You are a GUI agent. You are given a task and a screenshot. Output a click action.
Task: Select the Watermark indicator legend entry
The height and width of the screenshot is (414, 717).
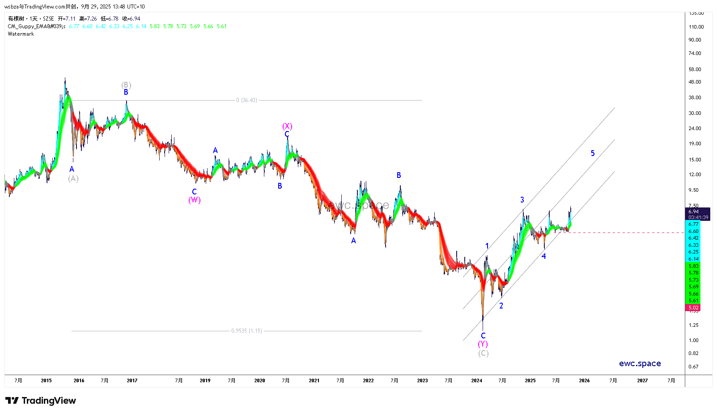pos(21,34)
